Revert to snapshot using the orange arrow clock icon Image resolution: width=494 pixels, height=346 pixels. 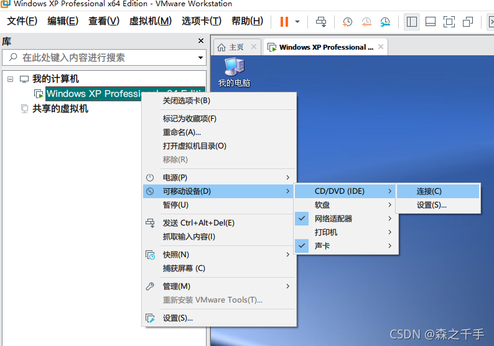click(366, 22)
